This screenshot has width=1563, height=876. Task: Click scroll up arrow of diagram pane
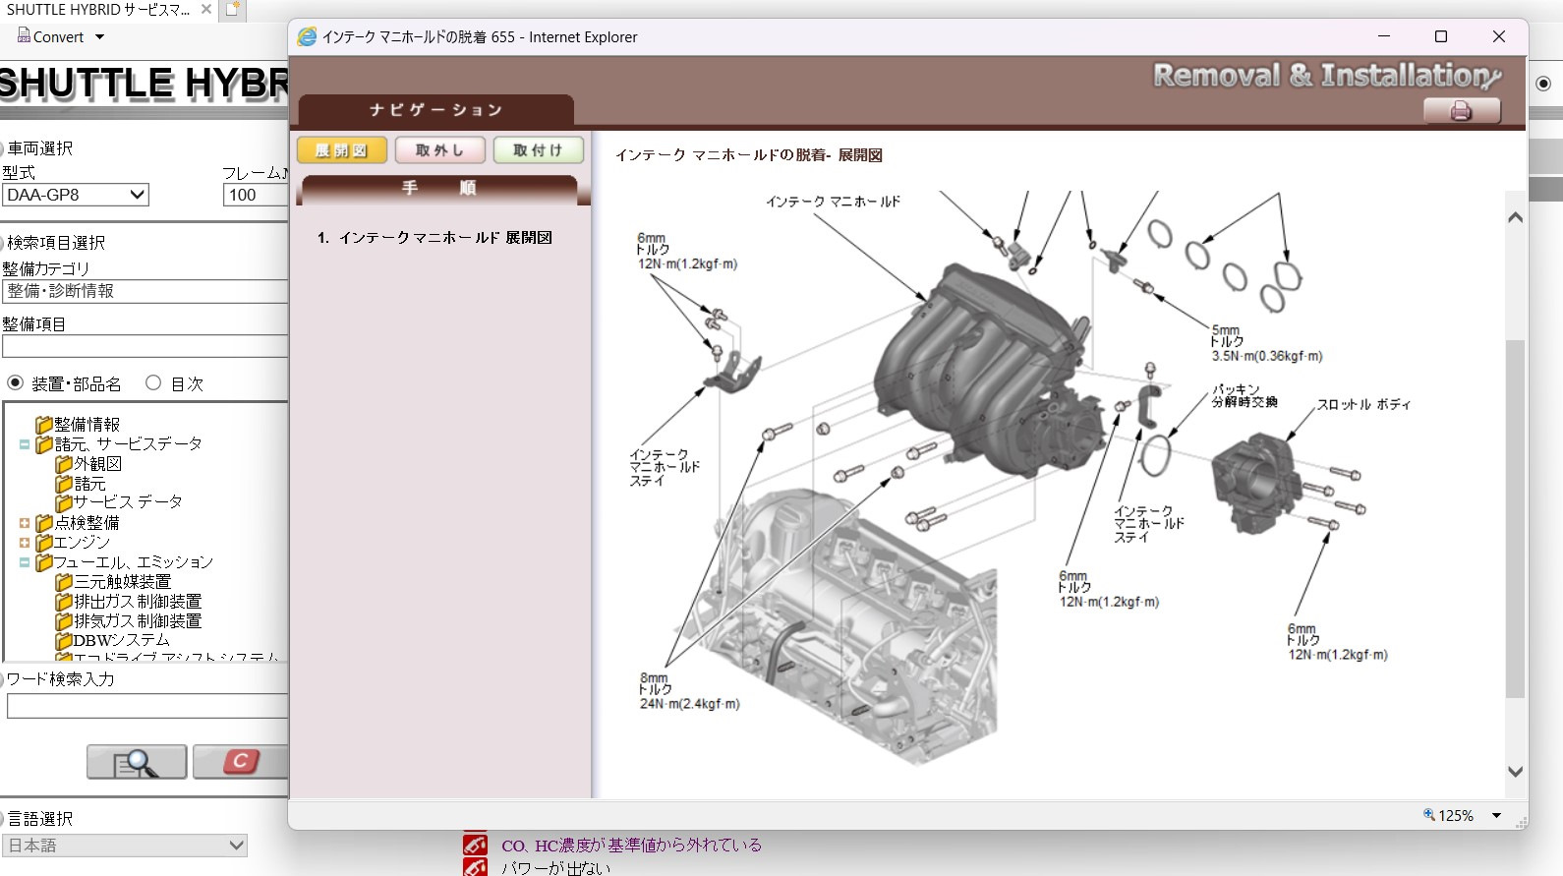tap(1515, 217)
